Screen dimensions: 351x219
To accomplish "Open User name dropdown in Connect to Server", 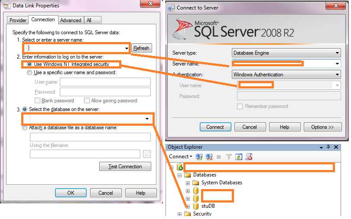I will point(337,85).
